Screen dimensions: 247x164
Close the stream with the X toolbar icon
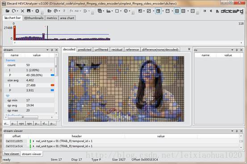coord(22,11)
